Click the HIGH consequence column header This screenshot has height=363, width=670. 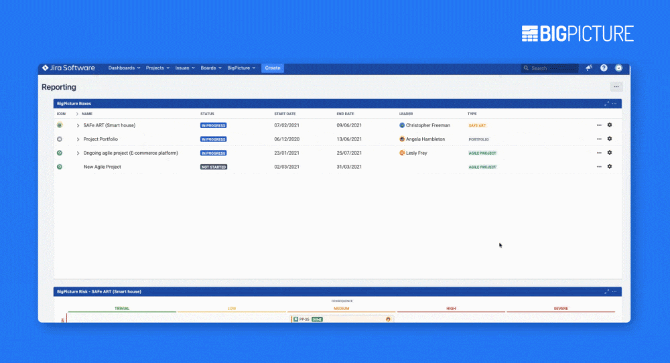click(x=451, y=308)
